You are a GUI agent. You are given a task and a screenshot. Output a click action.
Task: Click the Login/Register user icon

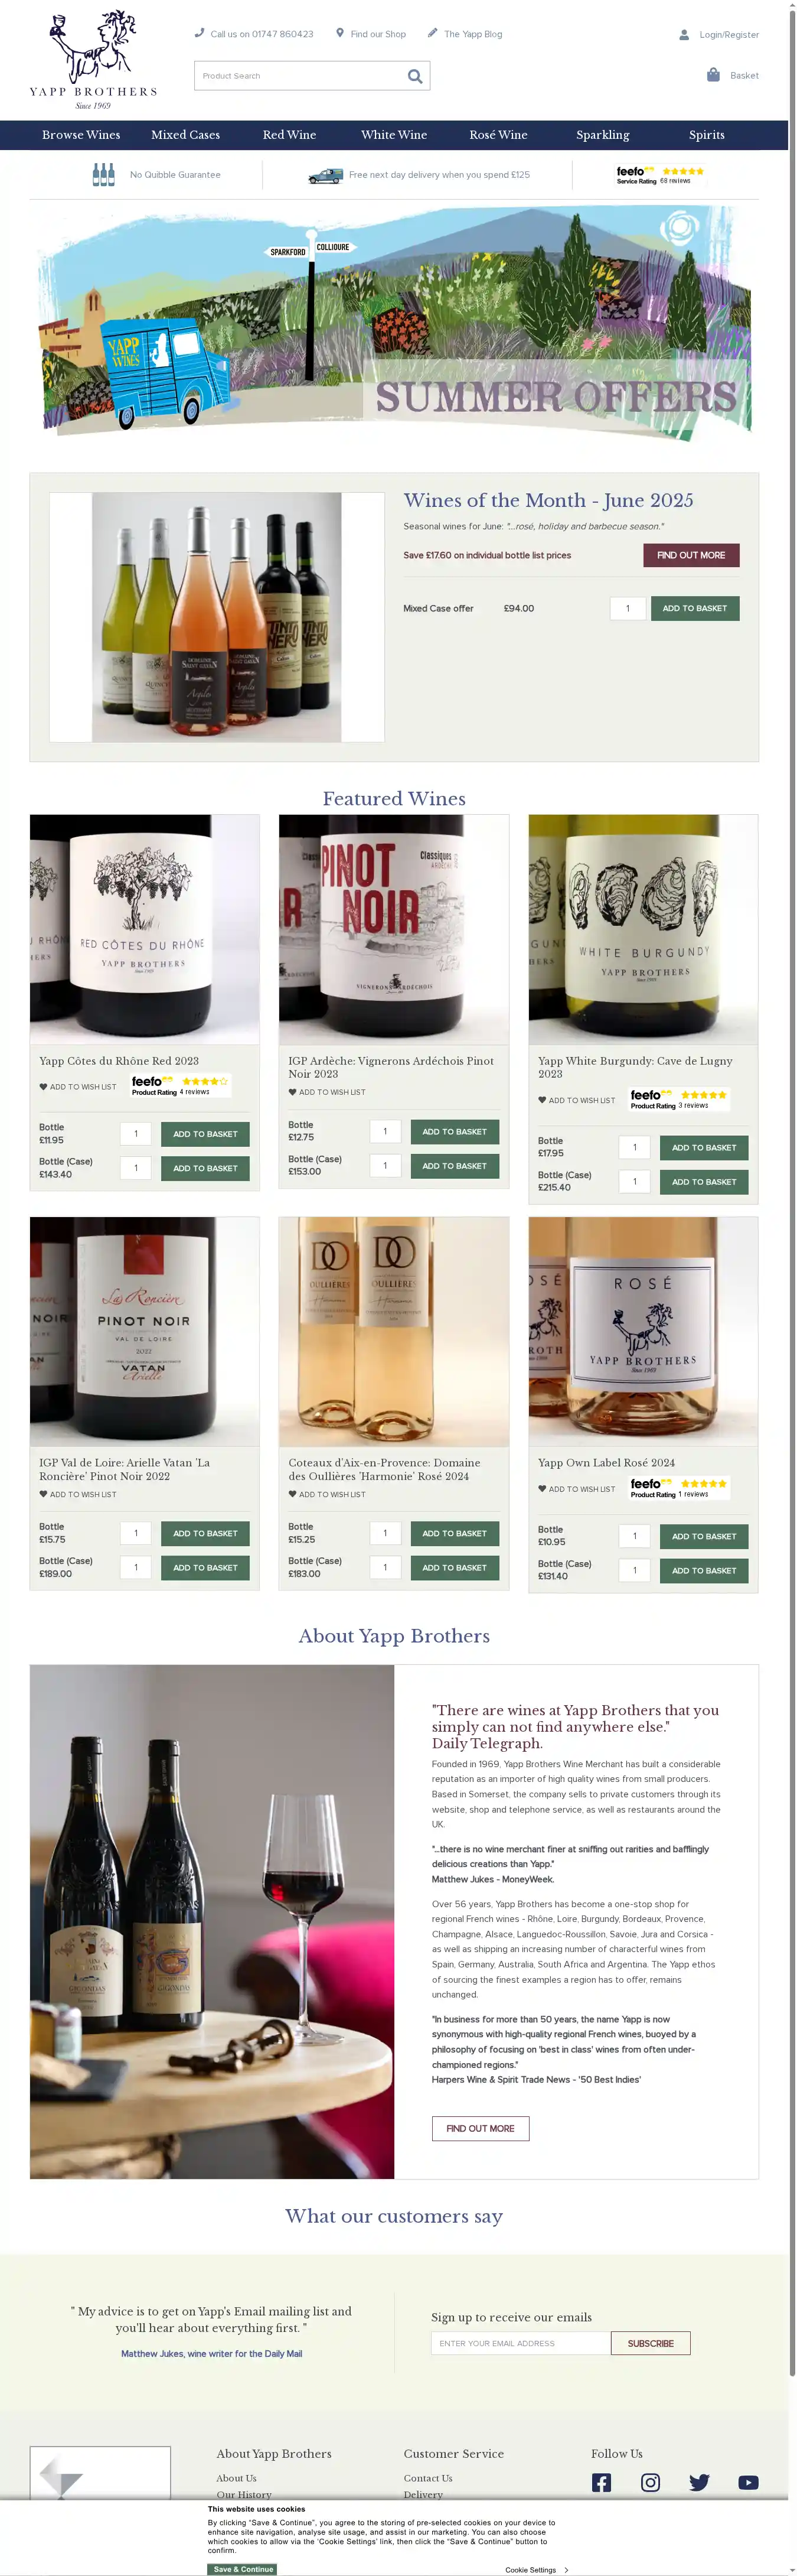[x=684, y=34]
